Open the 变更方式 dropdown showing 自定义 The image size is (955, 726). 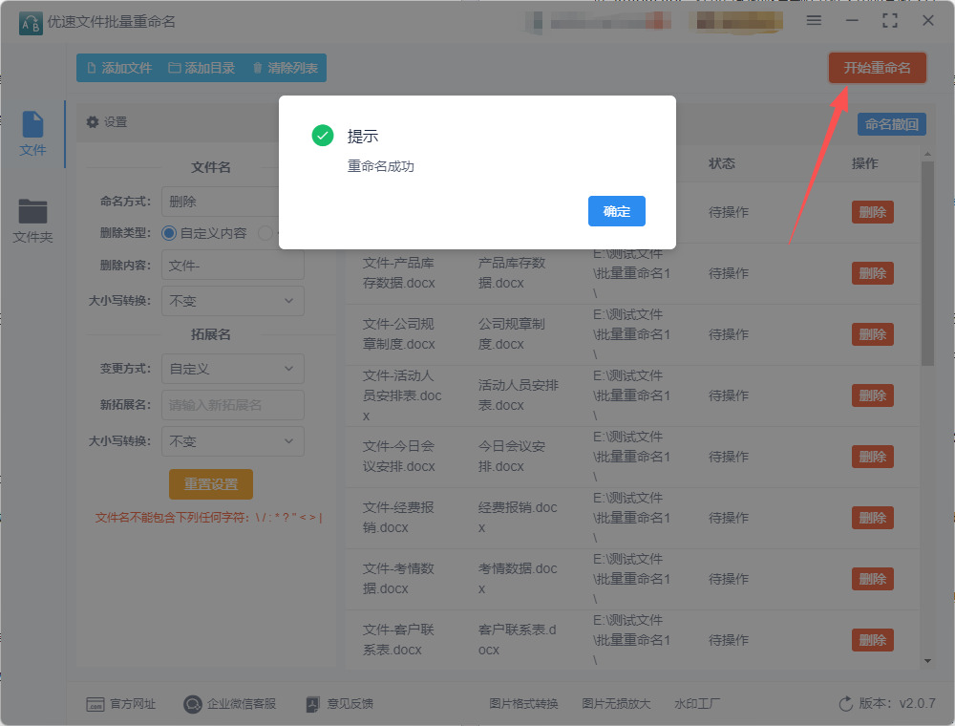pos(233,369)
